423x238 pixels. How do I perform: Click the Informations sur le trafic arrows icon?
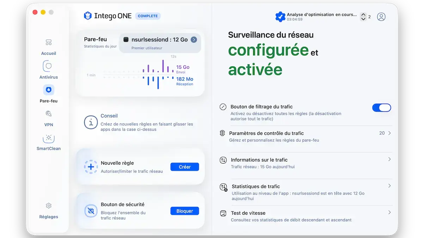tap(223, 160)
